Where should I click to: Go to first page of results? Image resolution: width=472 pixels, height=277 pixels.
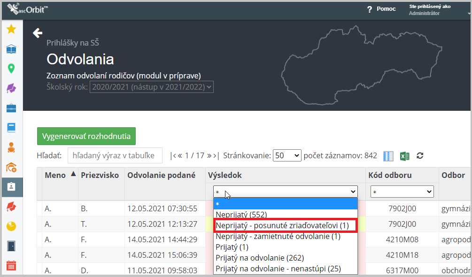(173, 155)
